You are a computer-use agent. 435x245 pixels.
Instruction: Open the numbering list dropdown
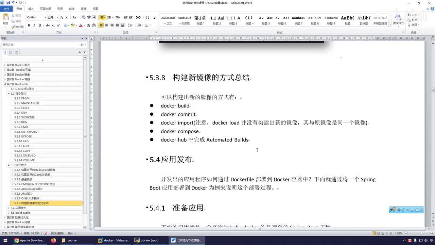(112, 17)
